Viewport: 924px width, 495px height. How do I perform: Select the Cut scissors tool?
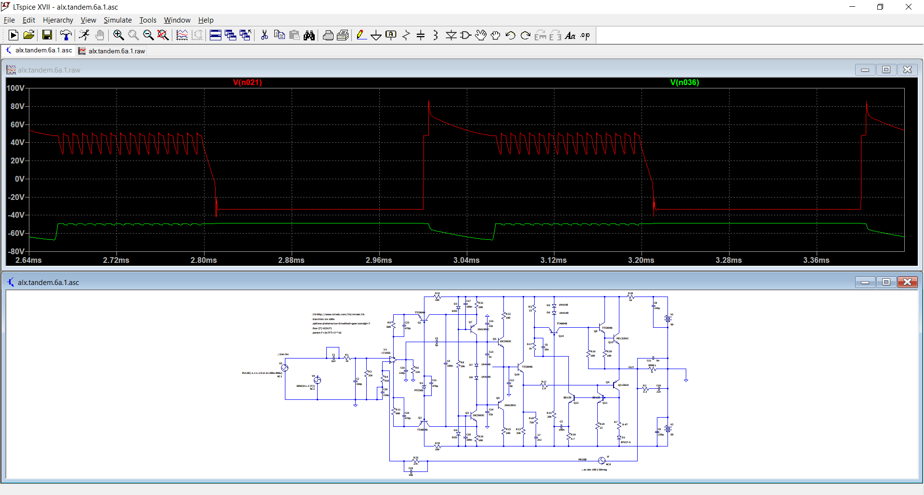[x=264, y=35]
